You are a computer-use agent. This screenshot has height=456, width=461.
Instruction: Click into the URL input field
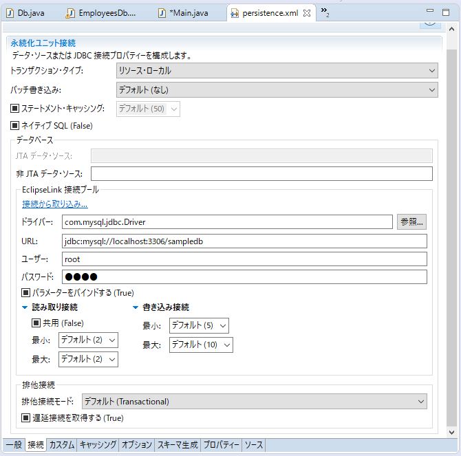coord(244,241)
